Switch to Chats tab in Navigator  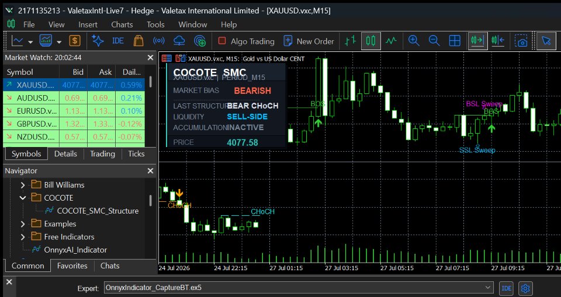(110, 265)
